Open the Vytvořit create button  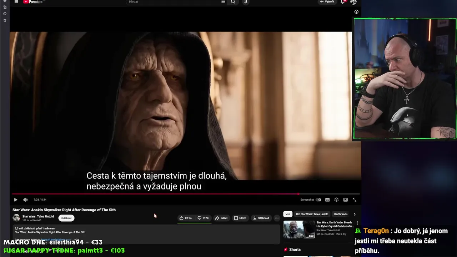click(327, 2)
